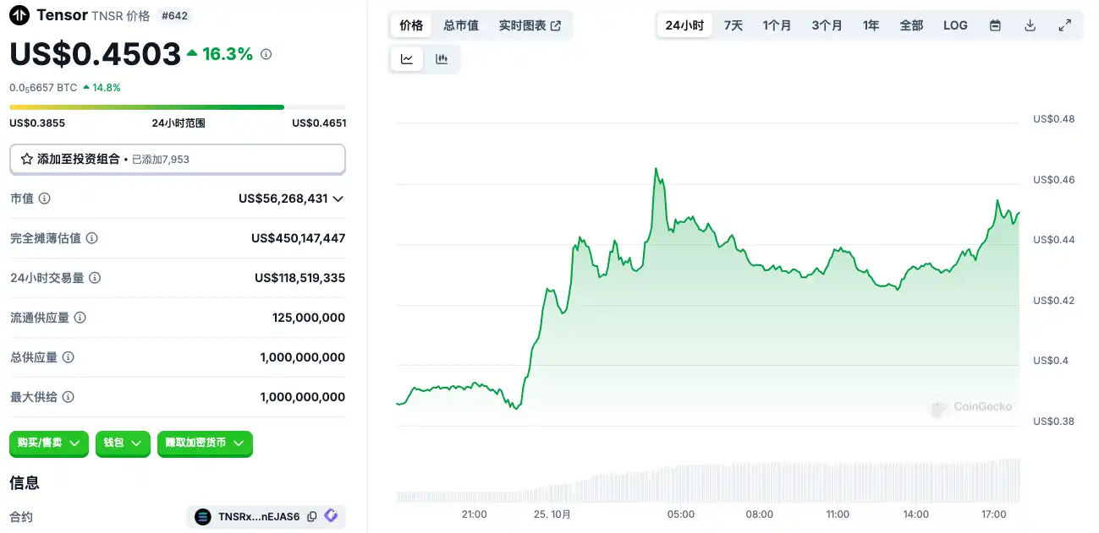This screenshot has width=1099, height=533.
Task: Select the 7天 time range
Action: (x=734, y=25)
